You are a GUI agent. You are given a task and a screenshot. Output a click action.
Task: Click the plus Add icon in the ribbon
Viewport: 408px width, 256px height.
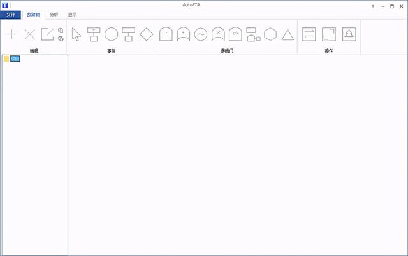point(12,34)
